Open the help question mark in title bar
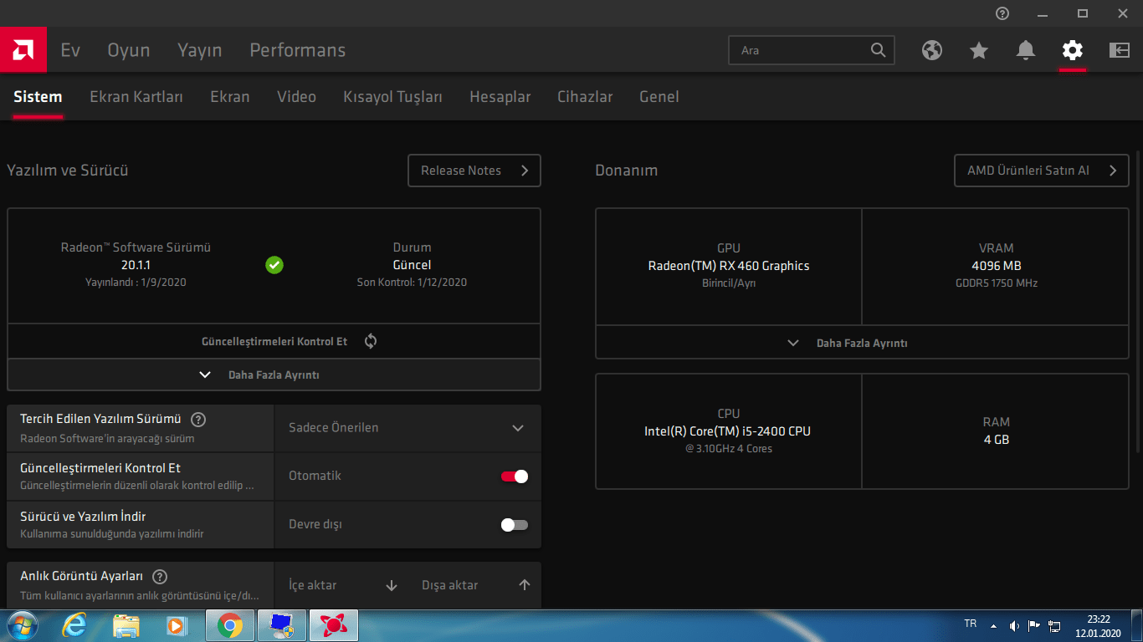Image resolution: width=1143 pixels, height=642 pixels. pyautogui.click(x=1002, y=13)
